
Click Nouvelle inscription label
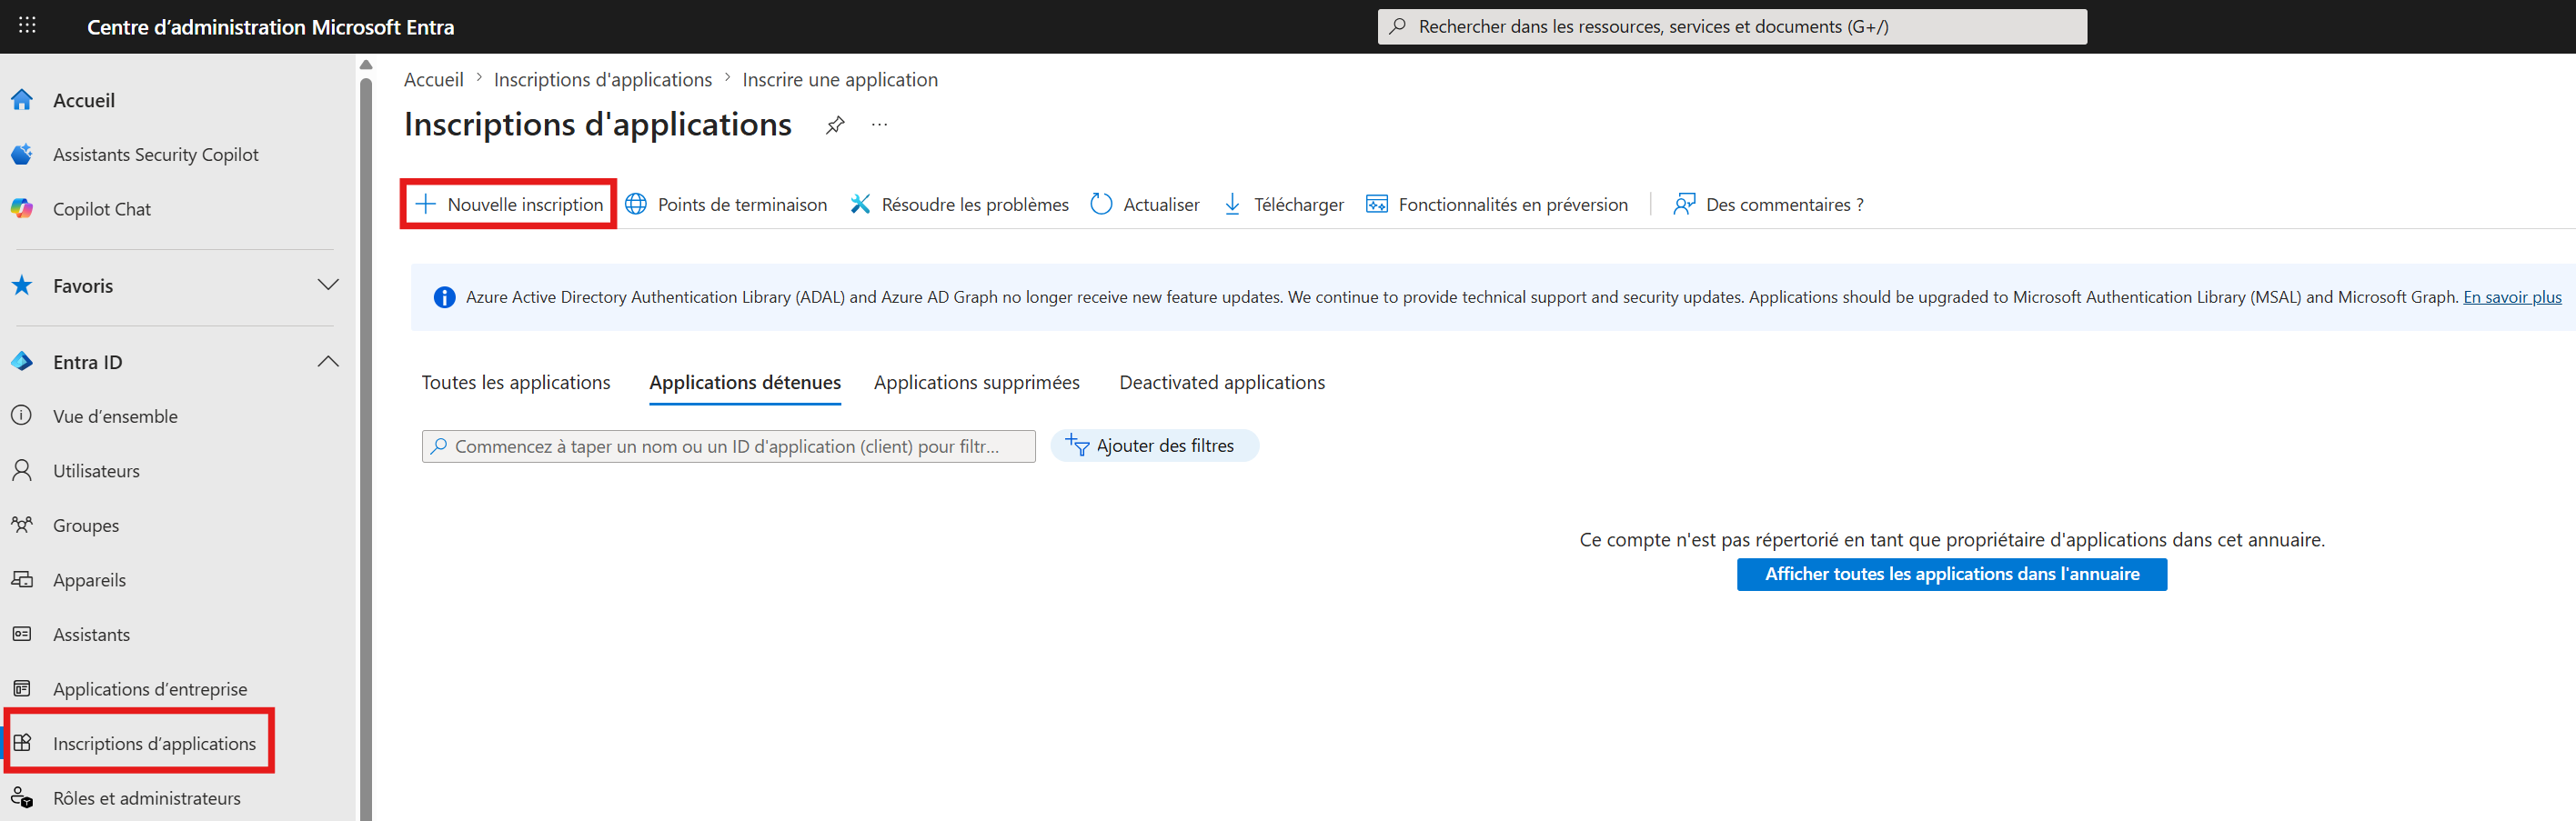point(525,204)
